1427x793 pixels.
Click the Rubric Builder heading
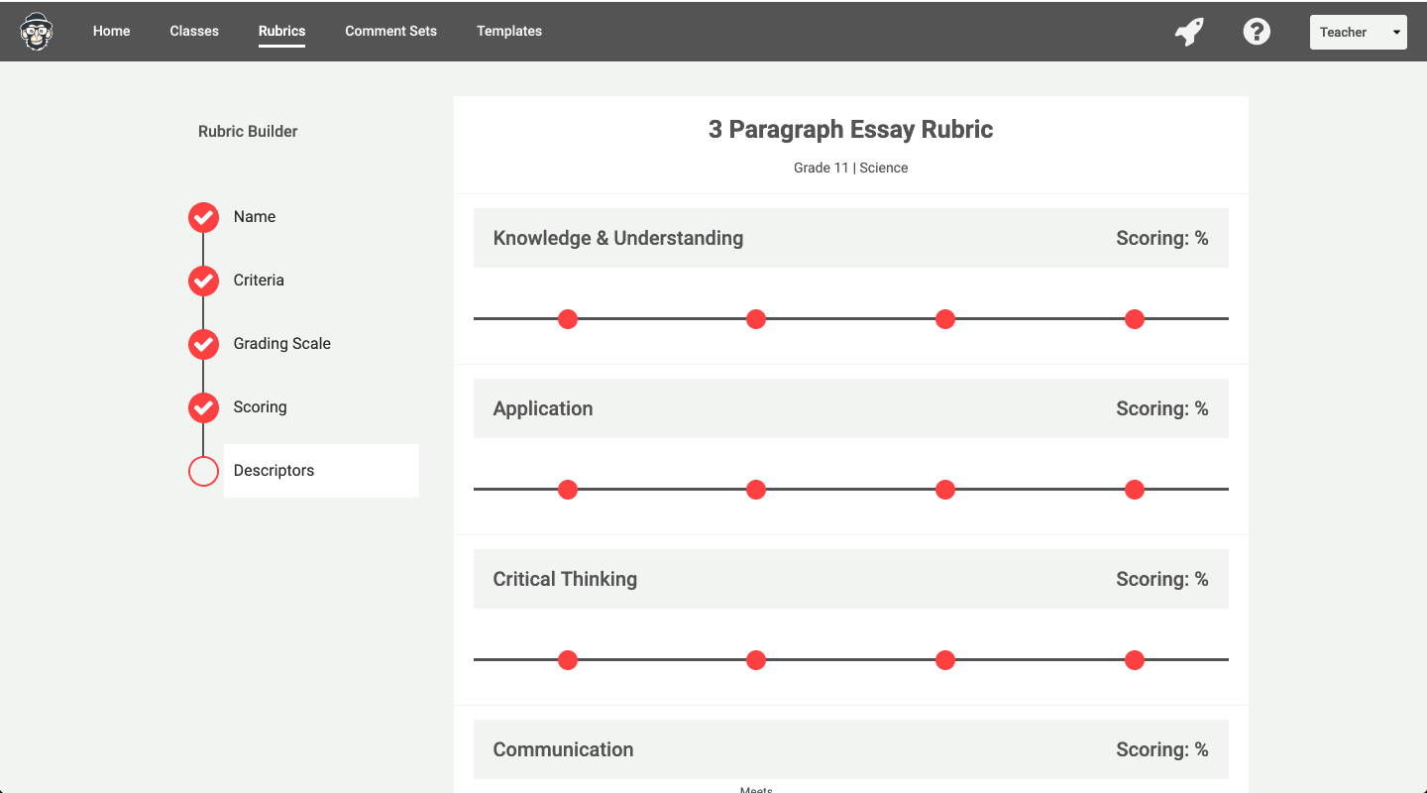tap(248, 131)
